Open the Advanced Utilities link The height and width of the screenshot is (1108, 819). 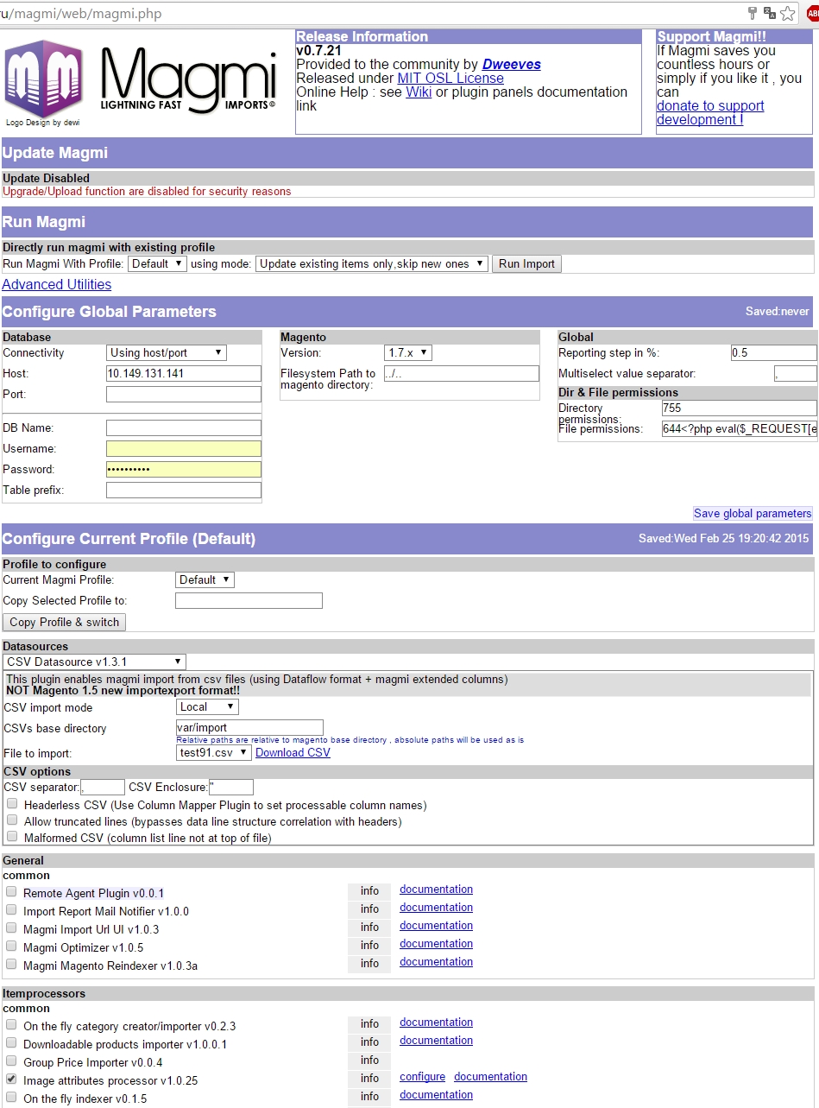pos(57,284)
